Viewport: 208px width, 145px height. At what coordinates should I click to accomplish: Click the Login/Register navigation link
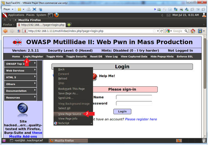[33, 56]
